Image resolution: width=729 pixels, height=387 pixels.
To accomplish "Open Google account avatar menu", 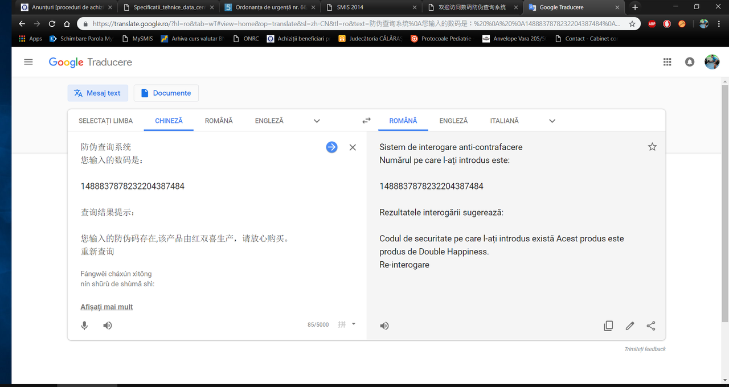I will click(x=712, y=62).
